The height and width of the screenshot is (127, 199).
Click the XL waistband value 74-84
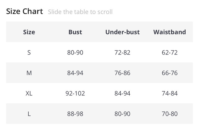coord(169,93)
